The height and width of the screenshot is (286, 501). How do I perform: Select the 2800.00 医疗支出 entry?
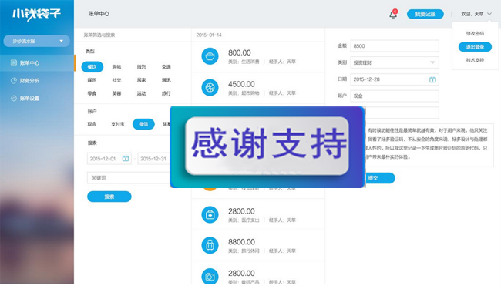click(258, 215)
